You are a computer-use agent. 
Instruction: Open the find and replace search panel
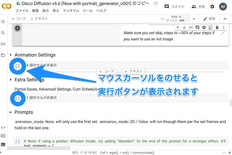3,33
